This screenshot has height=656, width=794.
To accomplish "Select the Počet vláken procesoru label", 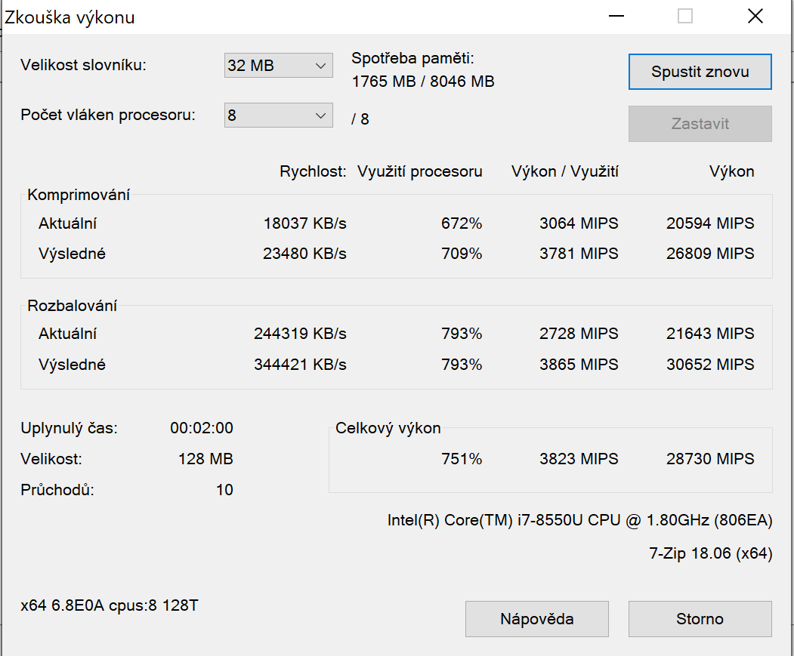I will pos(108,115).
